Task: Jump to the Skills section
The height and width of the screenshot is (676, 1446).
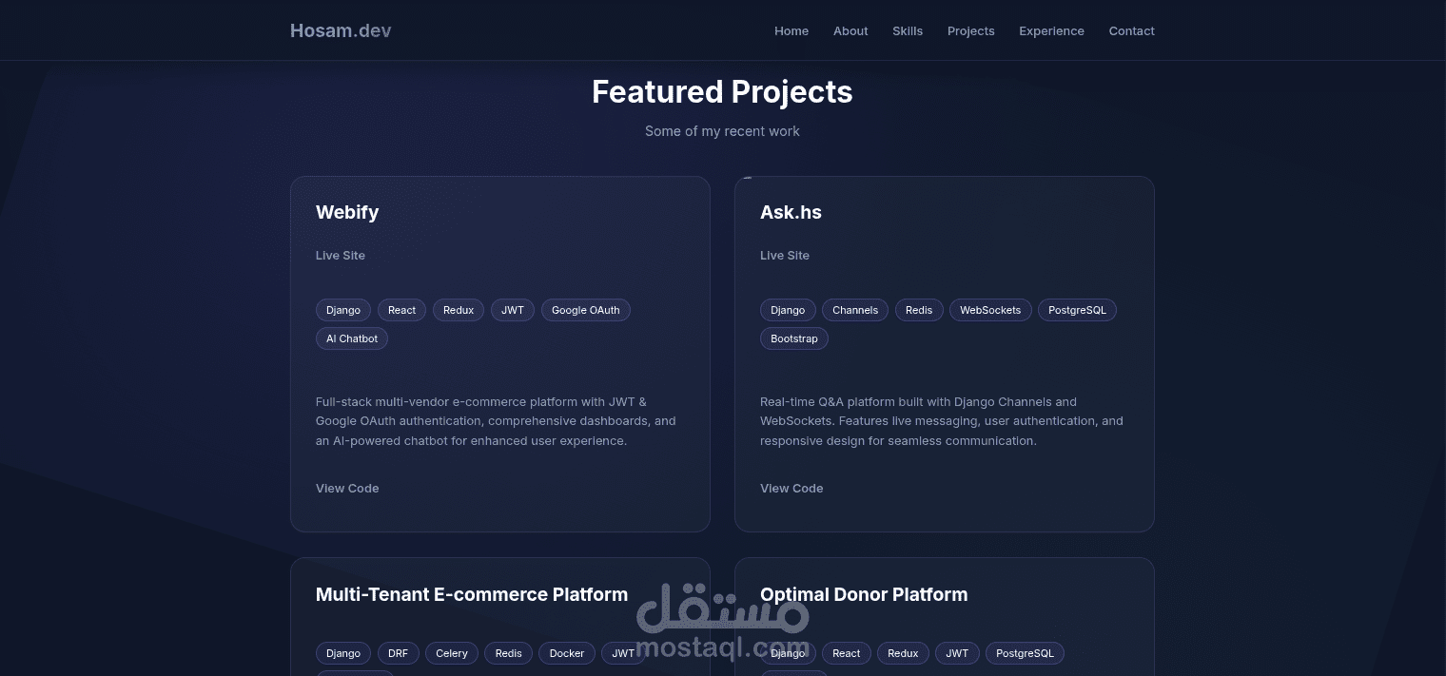Action: 908,31
